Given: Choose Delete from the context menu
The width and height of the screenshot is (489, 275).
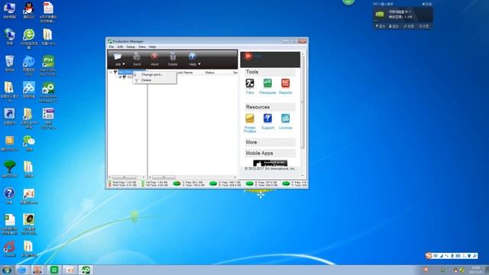Looking at the screenshot, I should click(x=154, y=80).
